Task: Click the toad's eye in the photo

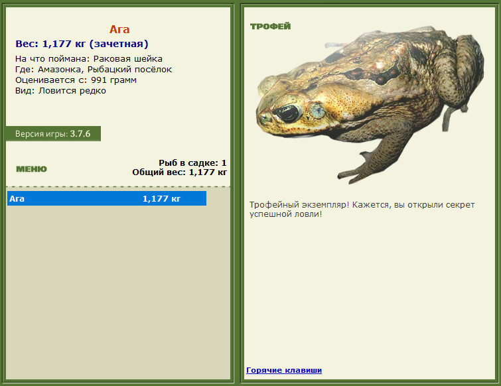Action: click(x=289, y=113)
